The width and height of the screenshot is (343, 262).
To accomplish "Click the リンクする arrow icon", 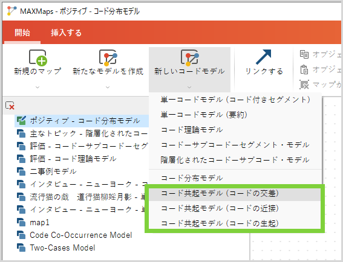I will click(263, 57).
